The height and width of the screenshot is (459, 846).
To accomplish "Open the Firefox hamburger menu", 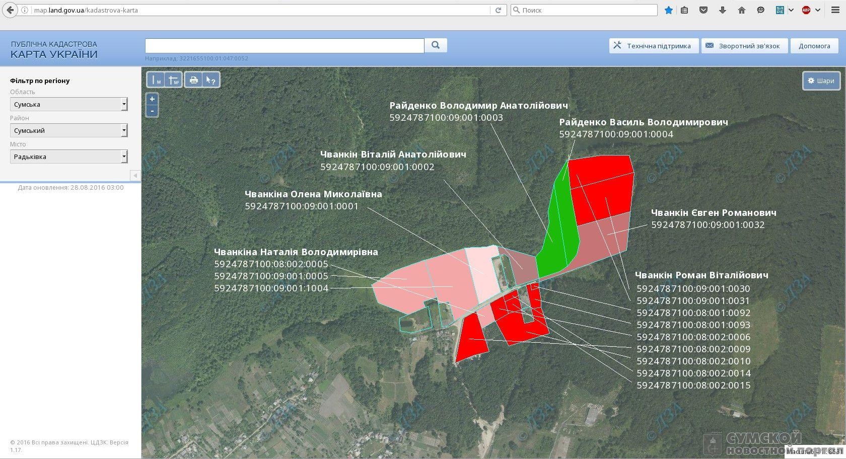I will click(835, 10).
